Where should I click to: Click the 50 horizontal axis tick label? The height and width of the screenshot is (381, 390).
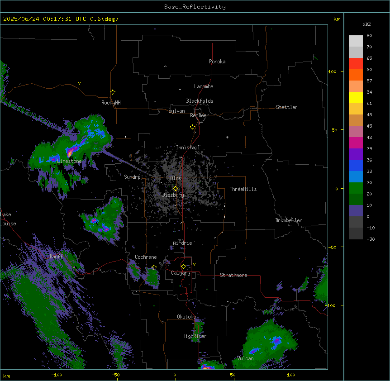click(233, 375)
